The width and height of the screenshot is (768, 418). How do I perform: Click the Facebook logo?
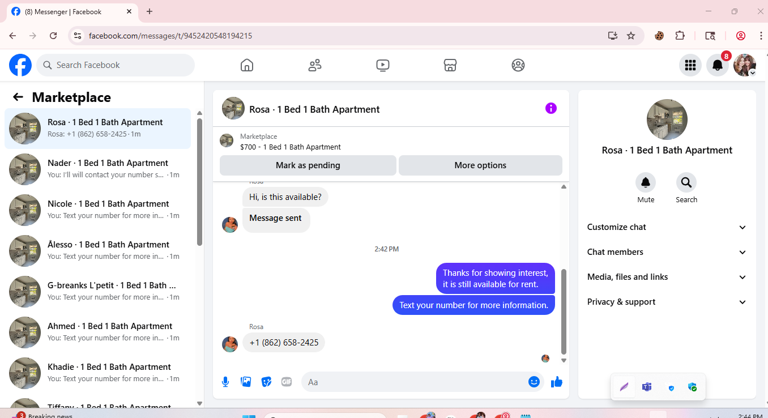coord(20,65)
